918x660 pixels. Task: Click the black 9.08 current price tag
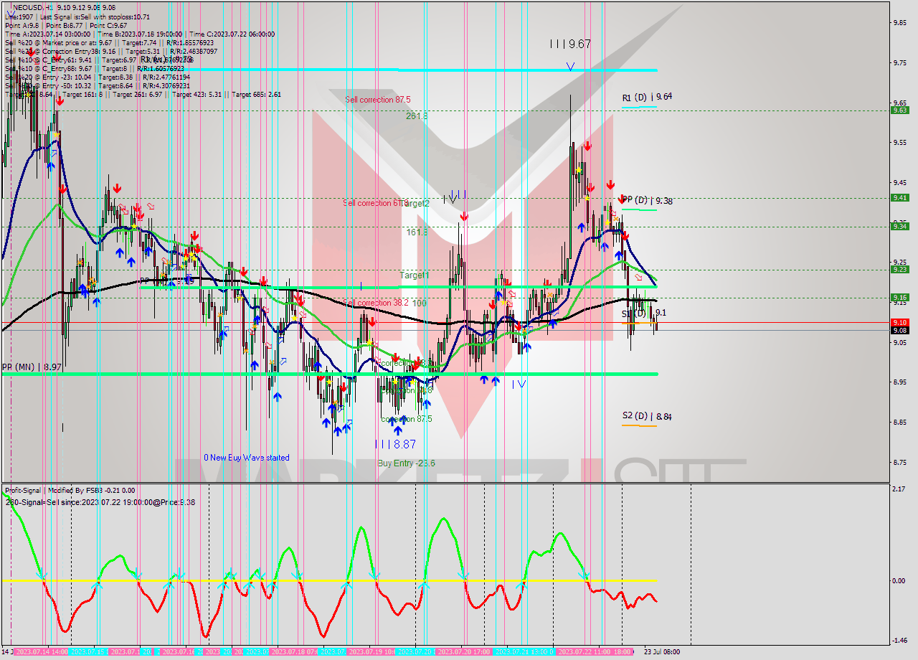pos(900,331)
